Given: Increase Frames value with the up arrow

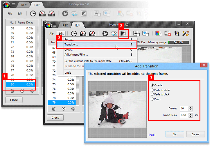Looking at the screenshot, I should [x=191, y=107].
